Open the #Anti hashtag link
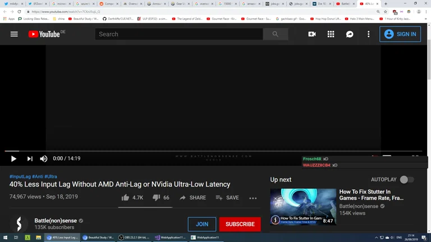The height and width of the screenshot is (242, 431). coord(38,176)
